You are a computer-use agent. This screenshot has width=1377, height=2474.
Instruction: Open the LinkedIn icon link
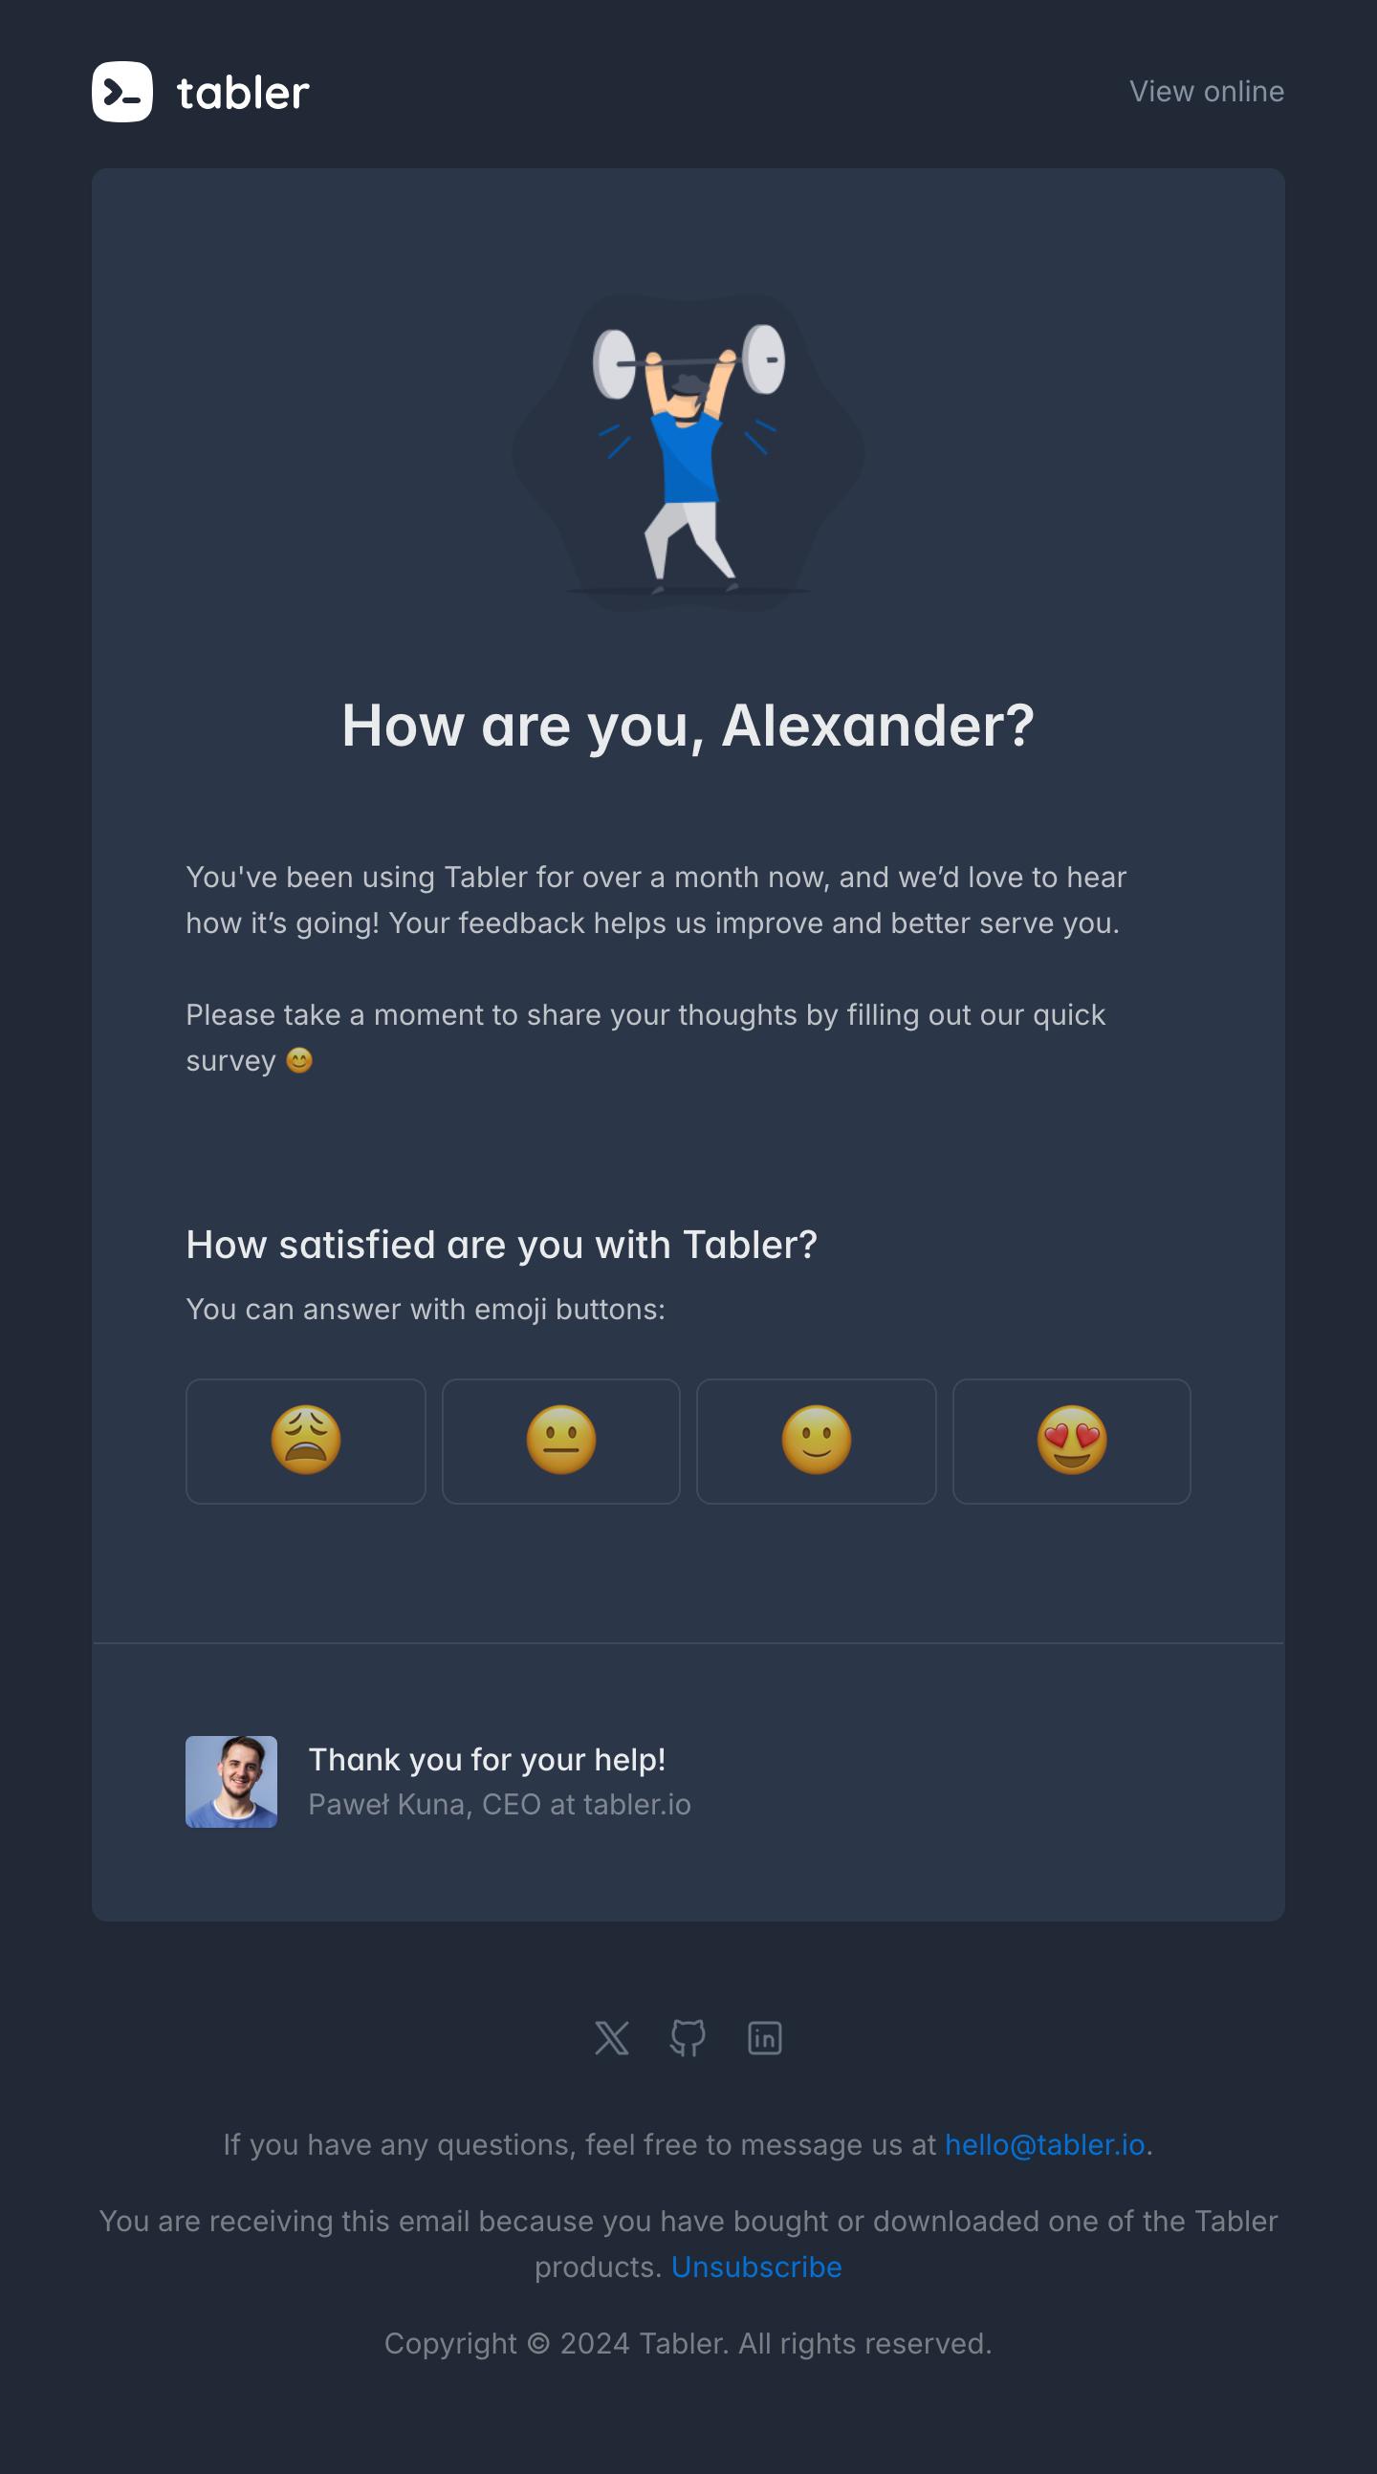click(x=765, y=2037)
